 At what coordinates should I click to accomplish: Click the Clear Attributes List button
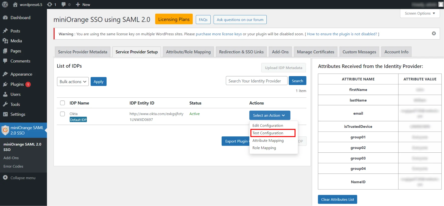[337, 199]
